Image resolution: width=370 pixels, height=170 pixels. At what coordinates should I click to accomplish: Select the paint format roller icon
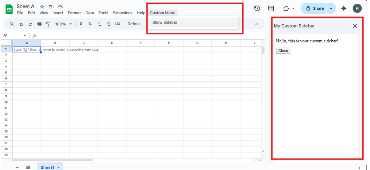(48, 24)
